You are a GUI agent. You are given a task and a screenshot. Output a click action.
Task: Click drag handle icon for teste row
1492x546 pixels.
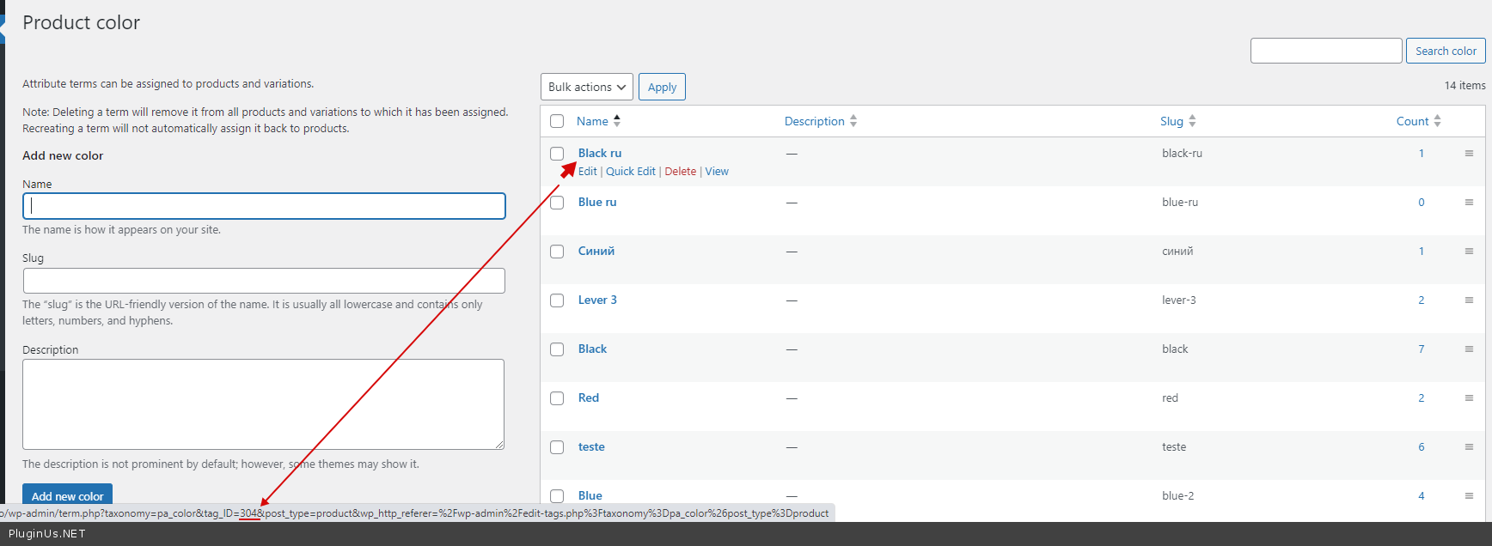coord(1469,447)
